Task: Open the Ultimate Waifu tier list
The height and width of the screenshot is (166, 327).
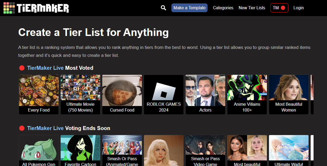Action: [x=289, y=151]
